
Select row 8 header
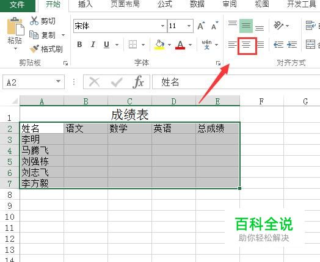click(10, 195)
